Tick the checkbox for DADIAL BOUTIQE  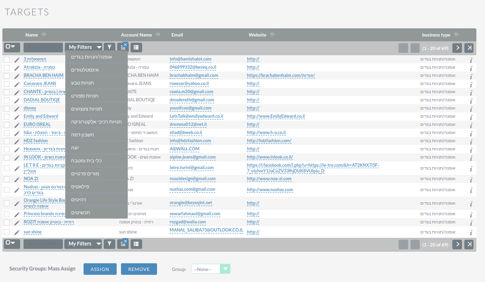click(7, 100)
